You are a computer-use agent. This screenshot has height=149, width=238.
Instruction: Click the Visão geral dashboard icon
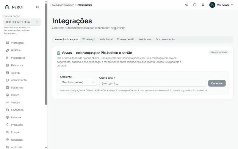[x=7, y=43]
